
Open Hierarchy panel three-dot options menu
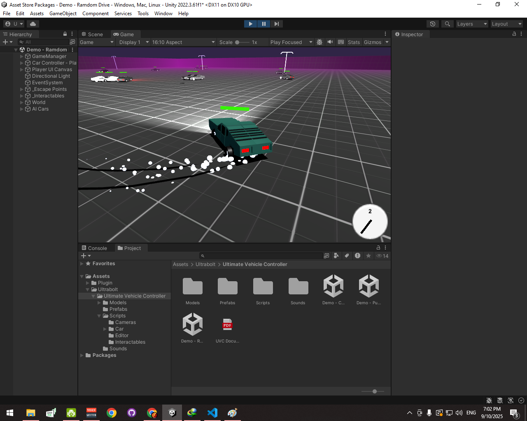tap(72, 34)
